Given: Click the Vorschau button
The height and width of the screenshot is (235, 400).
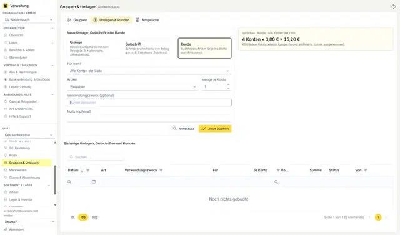Looking at the screenshot, I should point(183,129).
